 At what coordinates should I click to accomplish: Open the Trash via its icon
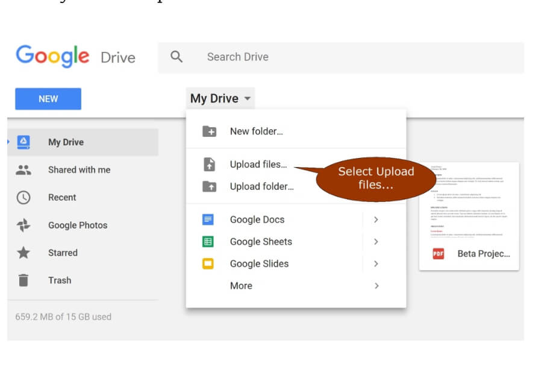23,280
